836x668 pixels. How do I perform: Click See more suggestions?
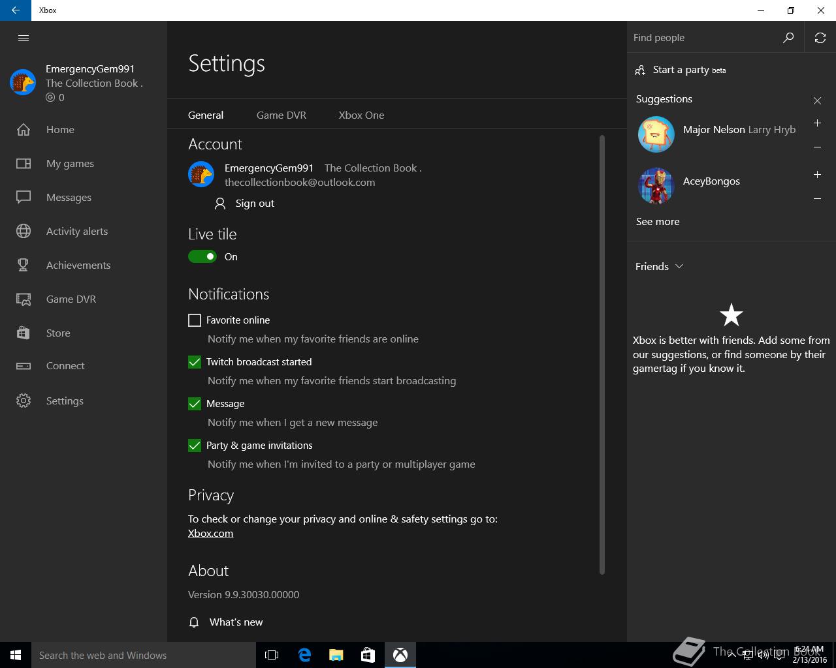click(658, 222)
